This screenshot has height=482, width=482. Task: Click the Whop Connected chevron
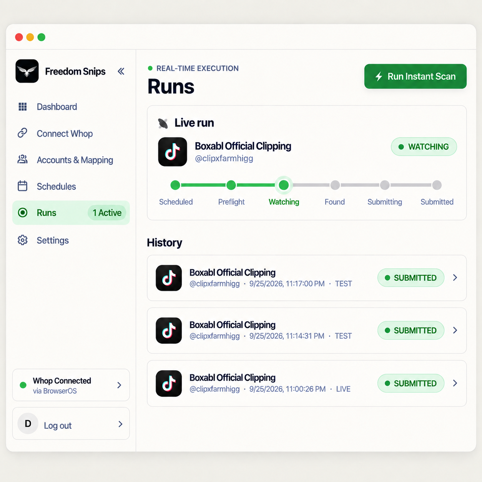119,385
